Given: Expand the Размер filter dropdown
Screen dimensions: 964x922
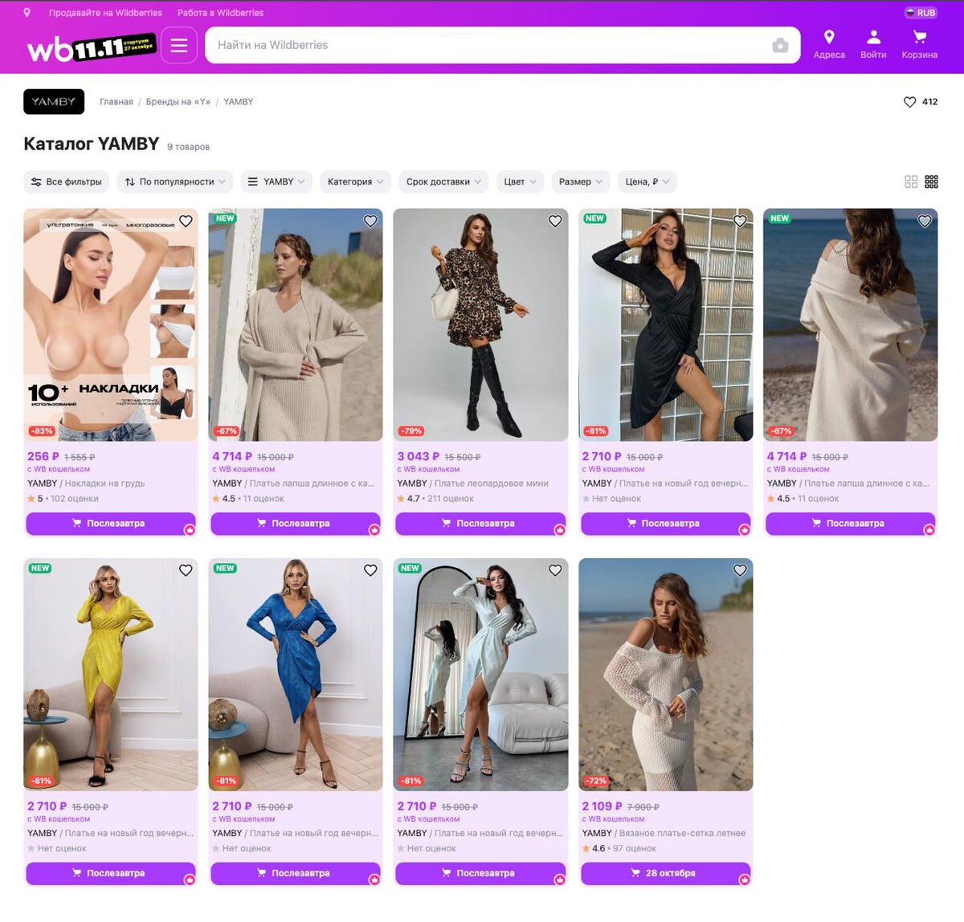Looking at the screenshot, I should (x=581, y=182).
